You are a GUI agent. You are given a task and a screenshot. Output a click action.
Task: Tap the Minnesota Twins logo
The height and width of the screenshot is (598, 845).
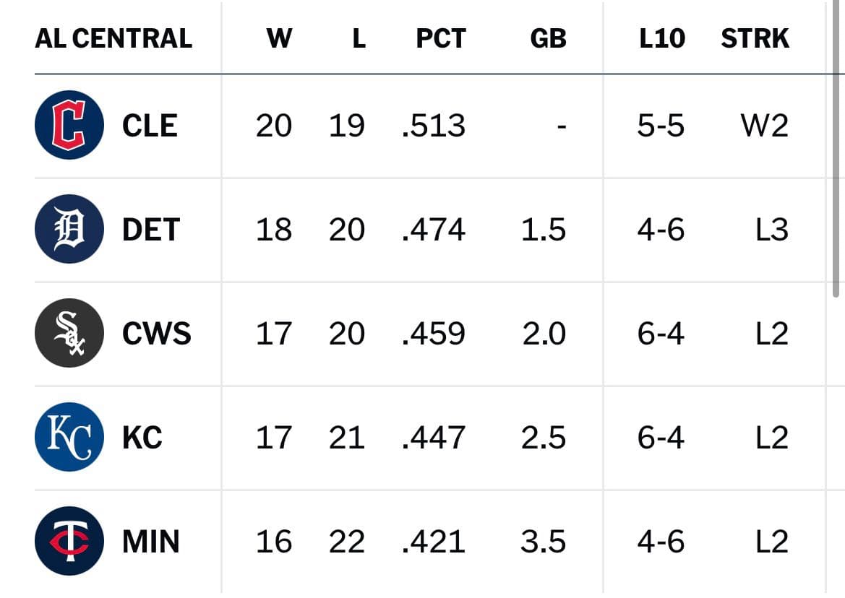coord(69,540)
